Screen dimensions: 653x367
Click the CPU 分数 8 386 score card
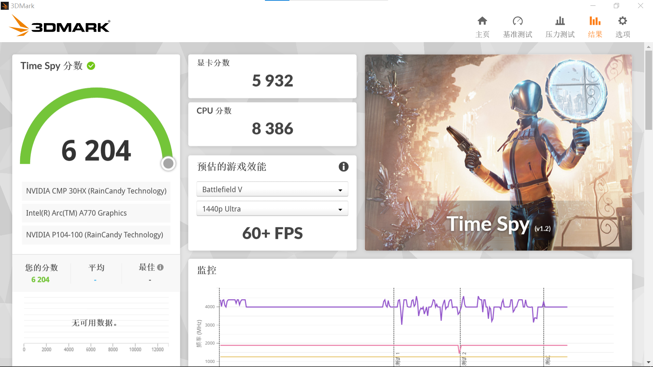(272, 124)
